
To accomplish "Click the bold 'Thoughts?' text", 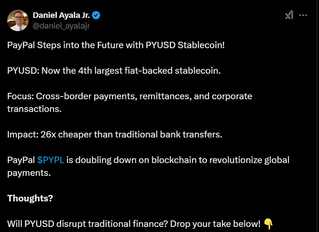I will point(30,198).
